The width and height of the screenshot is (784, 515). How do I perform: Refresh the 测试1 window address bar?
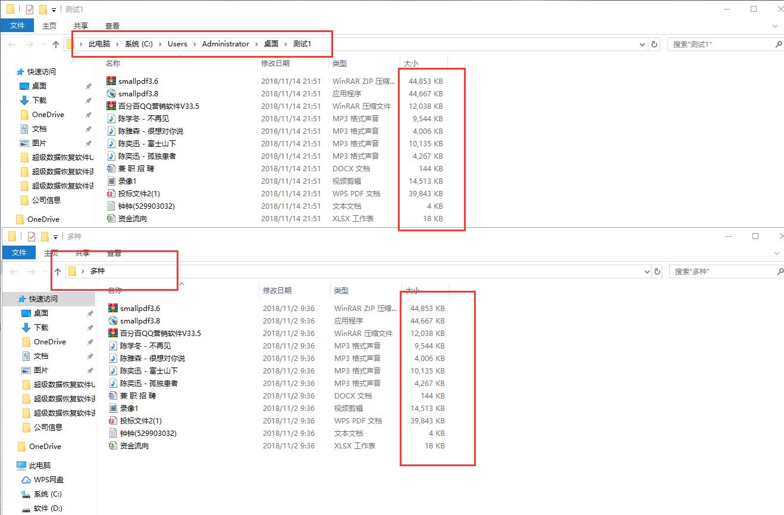click(655, 44)
